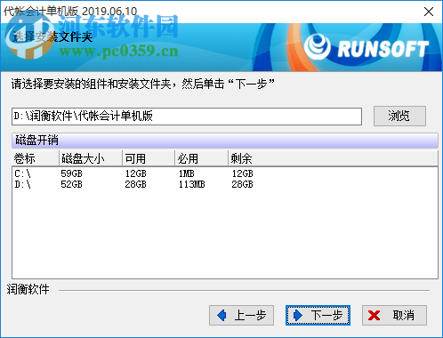Click the 113MB required space cell

191,184
